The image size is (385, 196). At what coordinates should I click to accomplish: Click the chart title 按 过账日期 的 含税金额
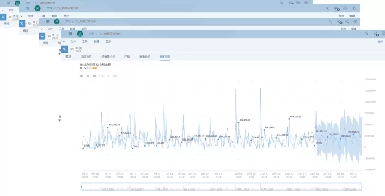[95, 65]
